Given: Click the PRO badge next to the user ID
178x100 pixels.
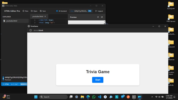Looking at the screenshot, I should (90, 11).
